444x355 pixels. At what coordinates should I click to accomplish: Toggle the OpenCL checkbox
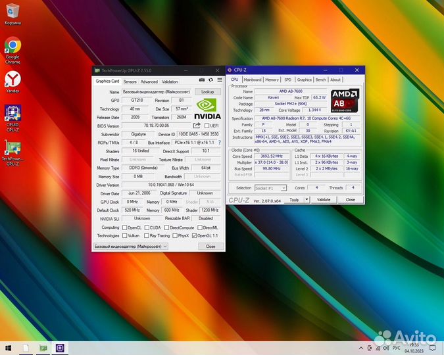[x=124, y=227]
